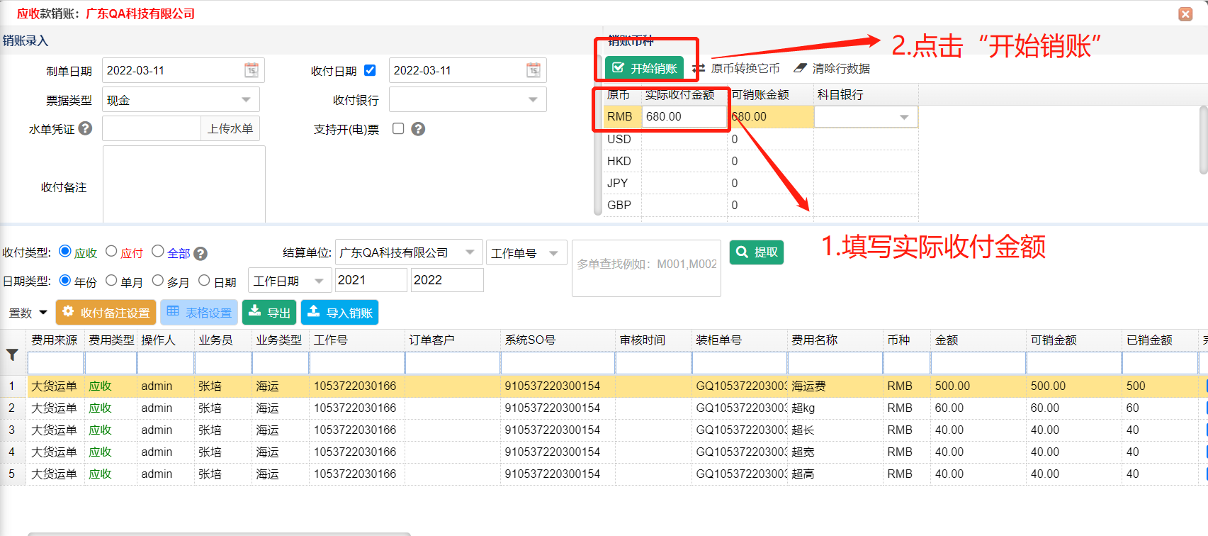The height and width of the screenshot is (536, 1208).
Task: Open the 收付银行 dropdown
Action: coord(533,100)
